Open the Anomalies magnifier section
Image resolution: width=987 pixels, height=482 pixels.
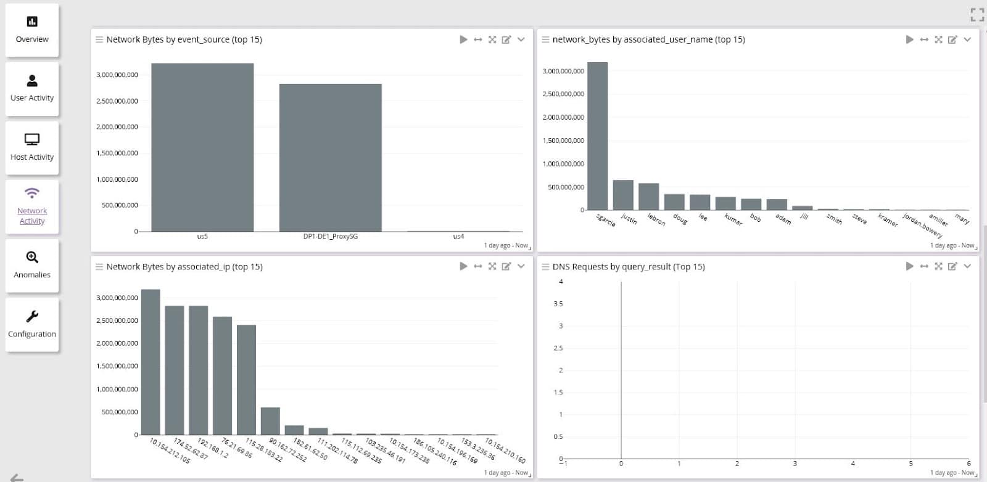coord(32,266)
